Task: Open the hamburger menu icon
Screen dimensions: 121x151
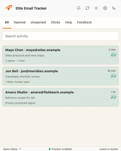Action: click(96, 8)
